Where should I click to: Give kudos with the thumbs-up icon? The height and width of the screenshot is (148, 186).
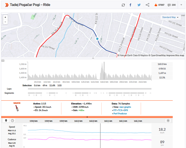(x=156, y=5)
